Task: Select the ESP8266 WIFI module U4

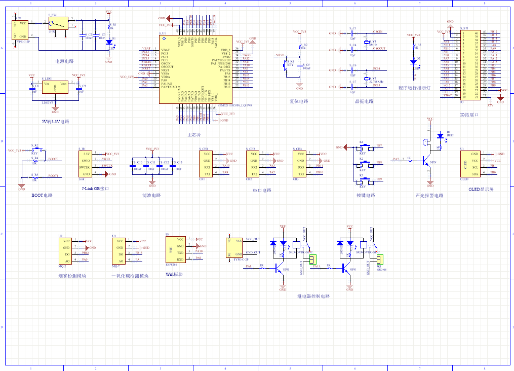Action: pyautogui.click(x=176, y=250)
